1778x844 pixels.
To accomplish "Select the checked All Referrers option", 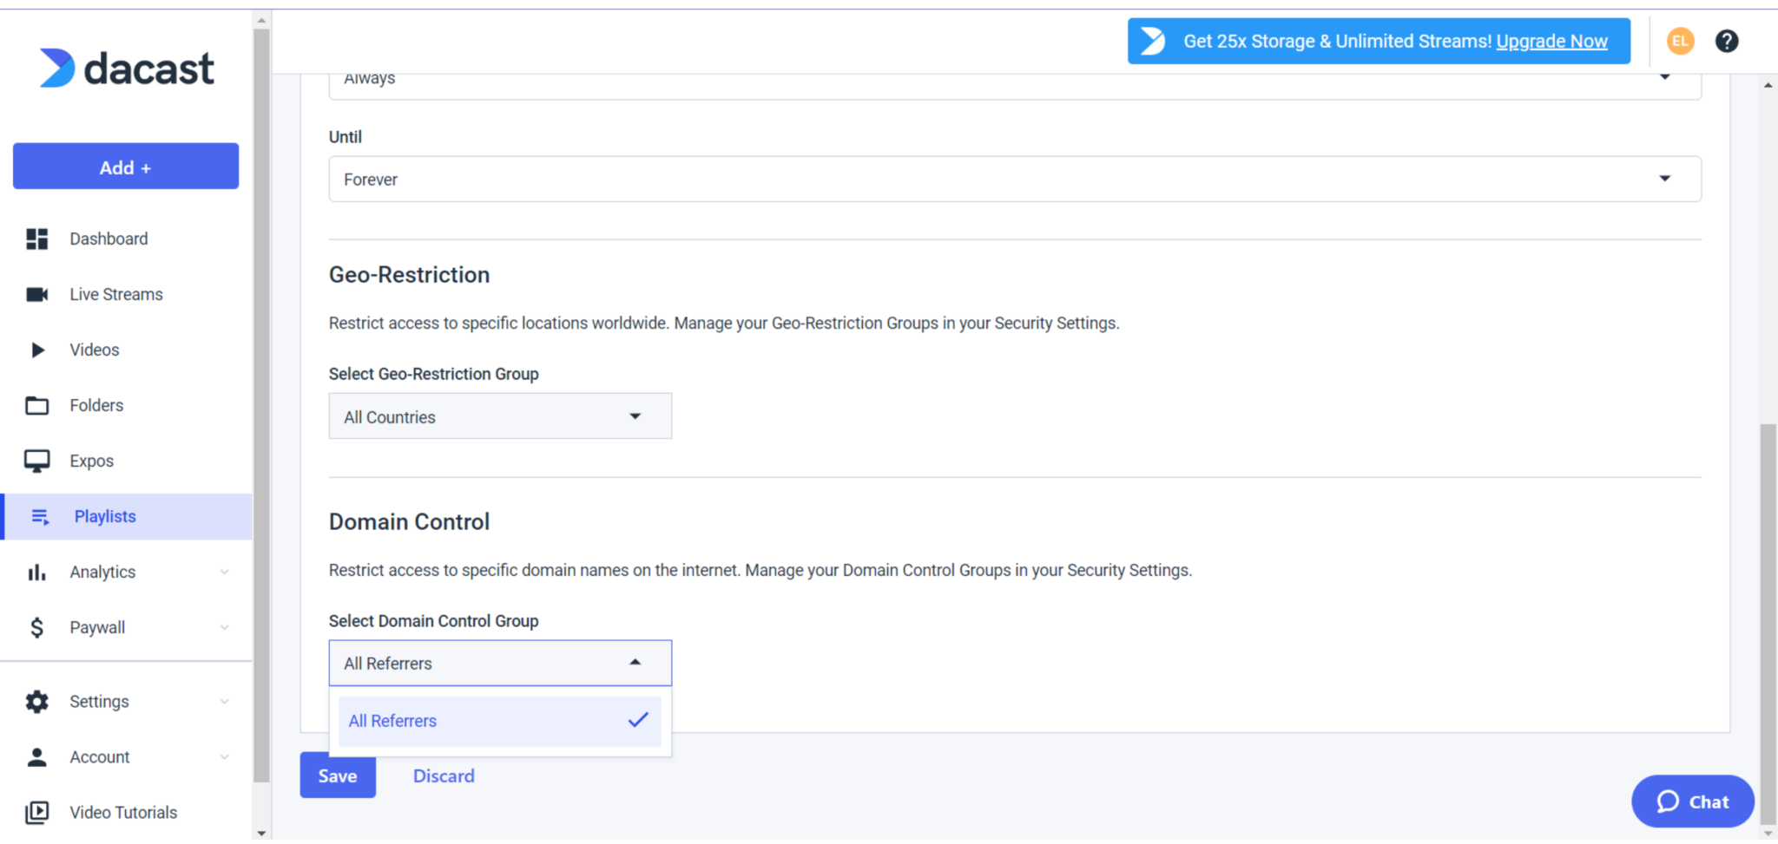I will (499, 721).
